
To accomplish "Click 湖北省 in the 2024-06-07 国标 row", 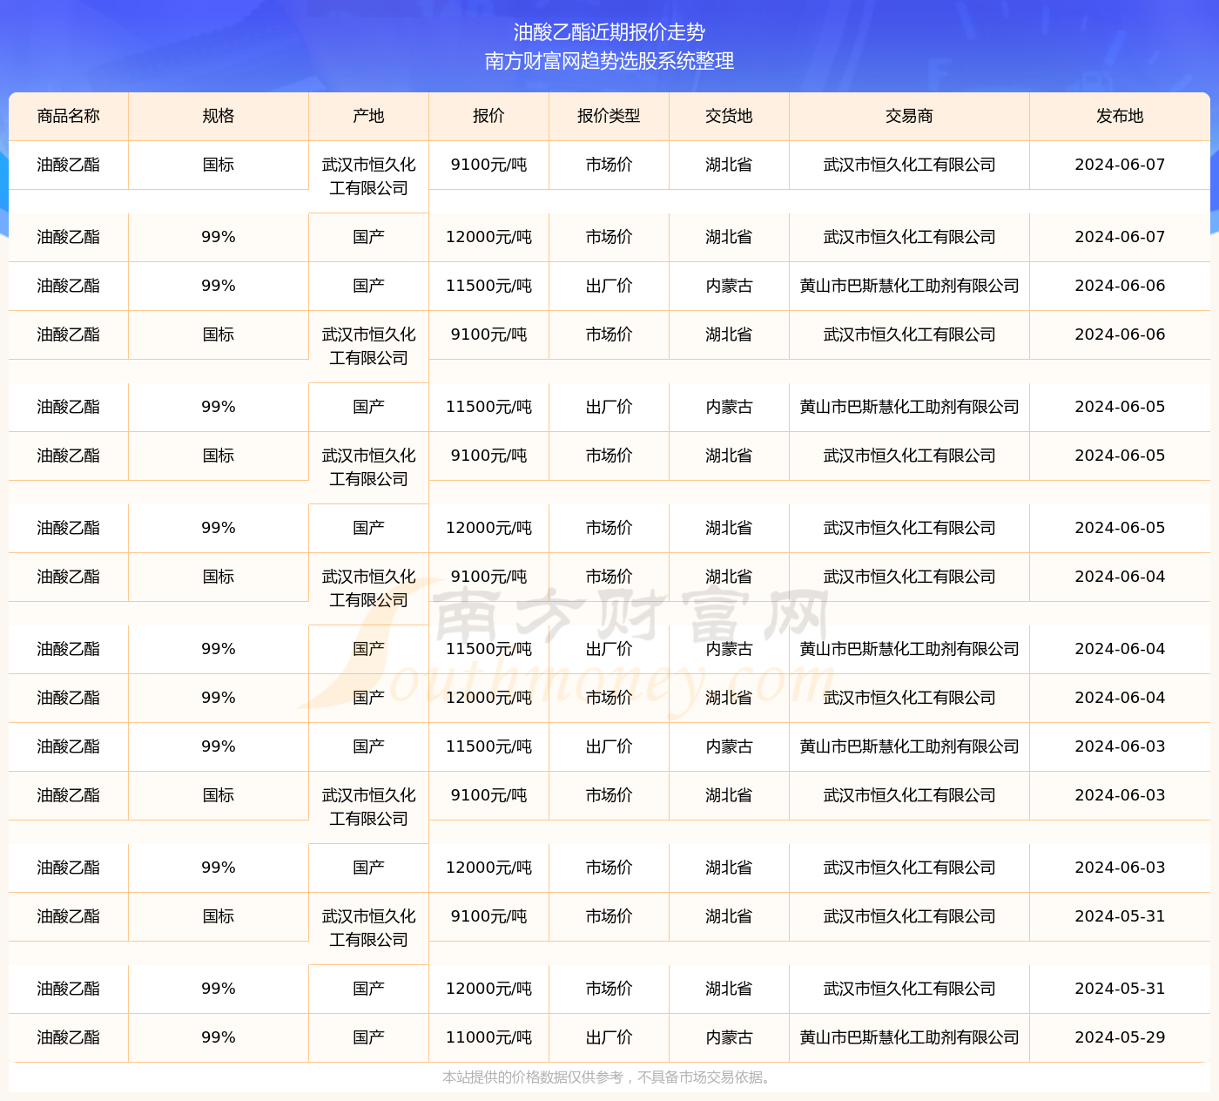I will tap(729, 165).
